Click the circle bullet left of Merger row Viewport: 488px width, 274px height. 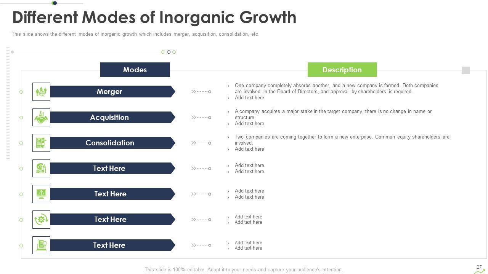point(21,92)
